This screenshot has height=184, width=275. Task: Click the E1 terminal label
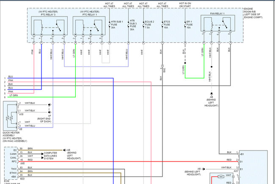coord(241,169)
